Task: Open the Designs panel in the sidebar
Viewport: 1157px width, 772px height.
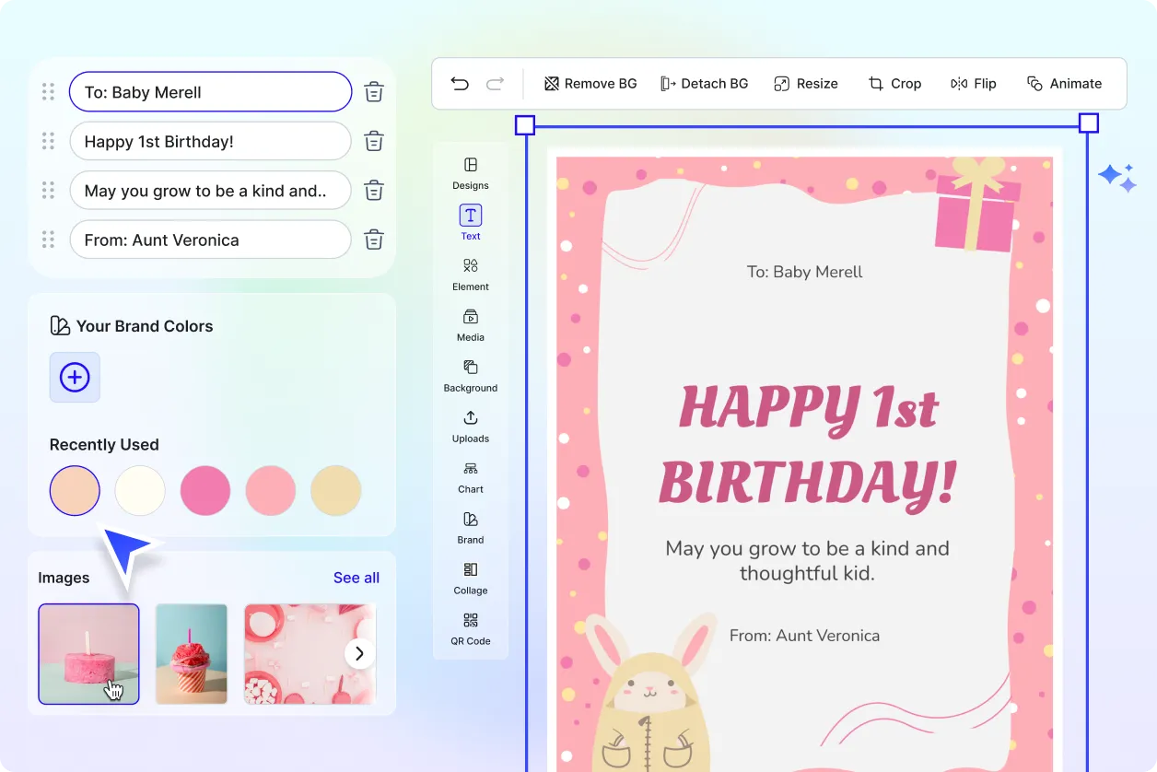Action: point(470,175)
